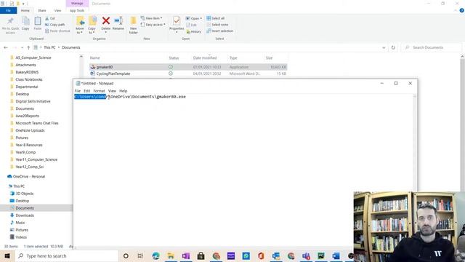Cut the selected file
The width and height of the screenshot is (465, 262).
[50, 18]
